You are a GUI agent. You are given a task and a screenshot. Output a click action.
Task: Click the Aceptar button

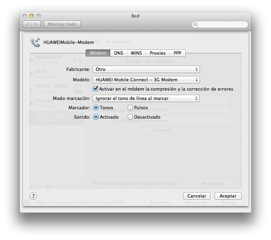click(228, 196)
